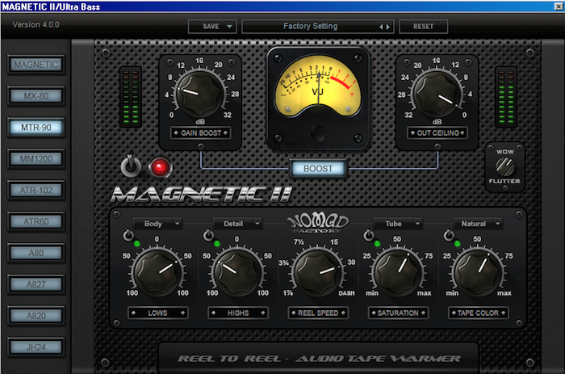The image size is (565, 374).
Task: Click the GAIN BOOST knob
Action: 200,94
